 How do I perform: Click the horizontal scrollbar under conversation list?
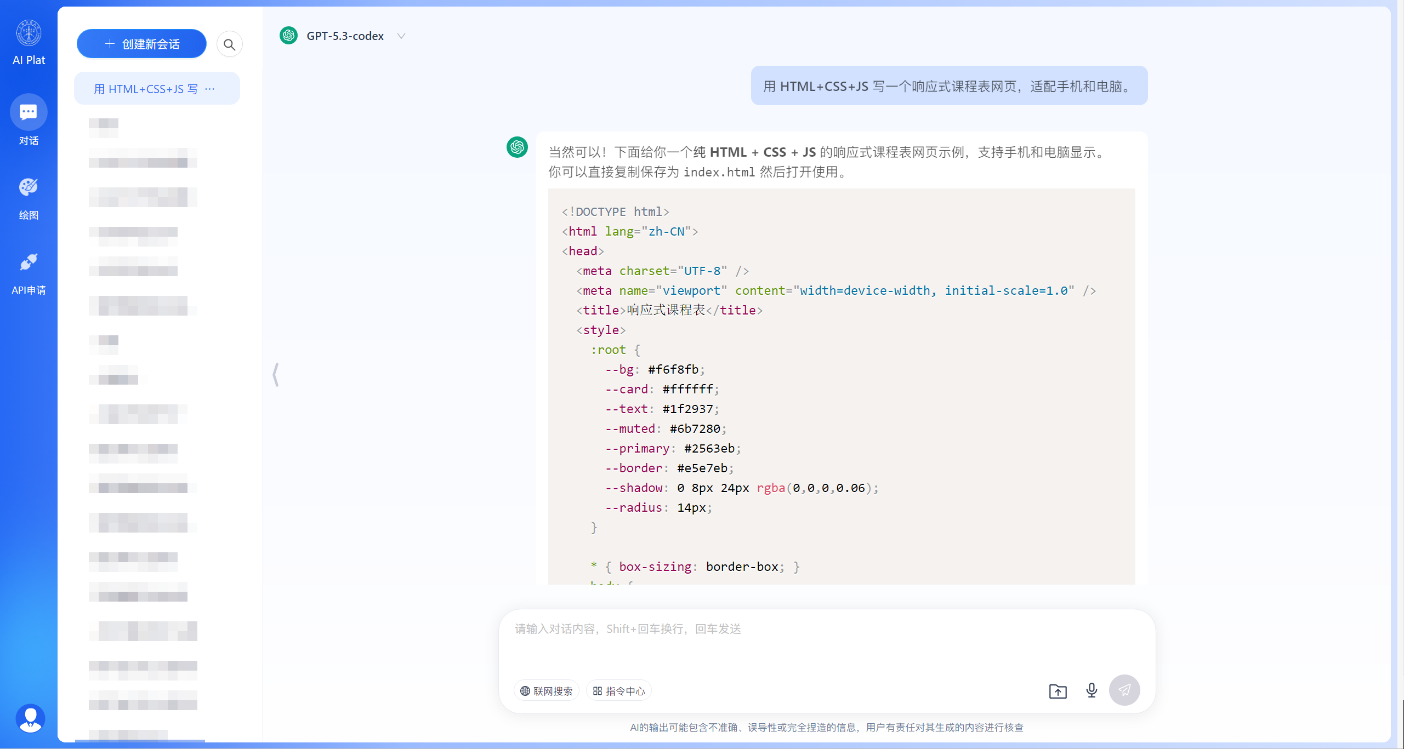140,741
